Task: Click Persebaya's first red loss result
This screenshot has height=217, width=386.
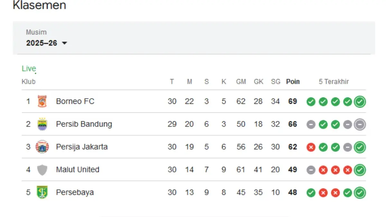Action: (323, 193)
